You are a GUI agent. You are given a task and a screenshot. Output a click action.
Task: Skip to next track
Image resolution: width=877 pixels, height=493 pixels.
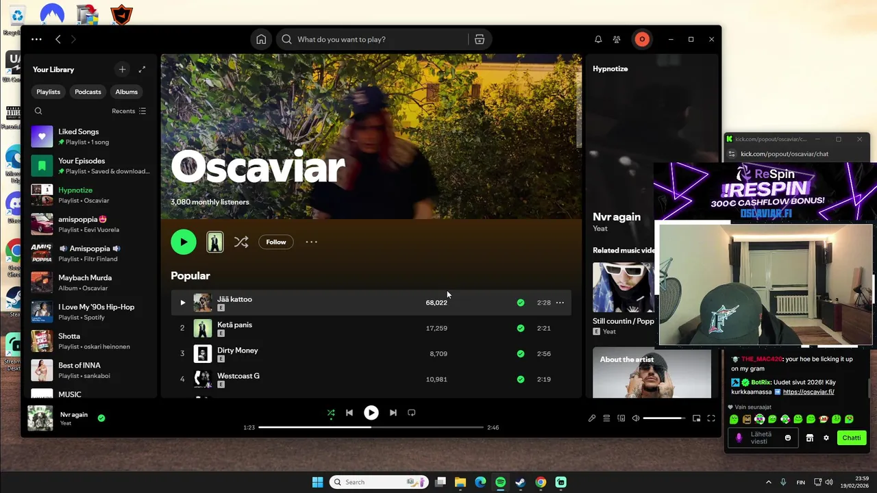click(393, 413)
